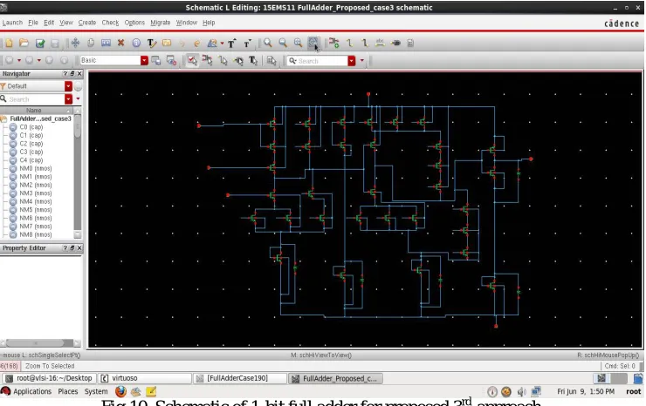
Task: Open the Create menu
Action: [x=87, y=23]
